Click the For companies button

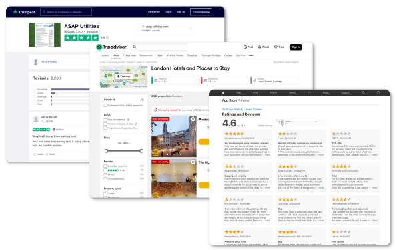pos(201,11)
